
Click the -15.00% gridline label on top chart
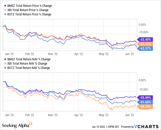144,32
